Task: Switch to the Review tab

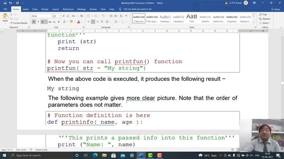Action: click(93, 9)
